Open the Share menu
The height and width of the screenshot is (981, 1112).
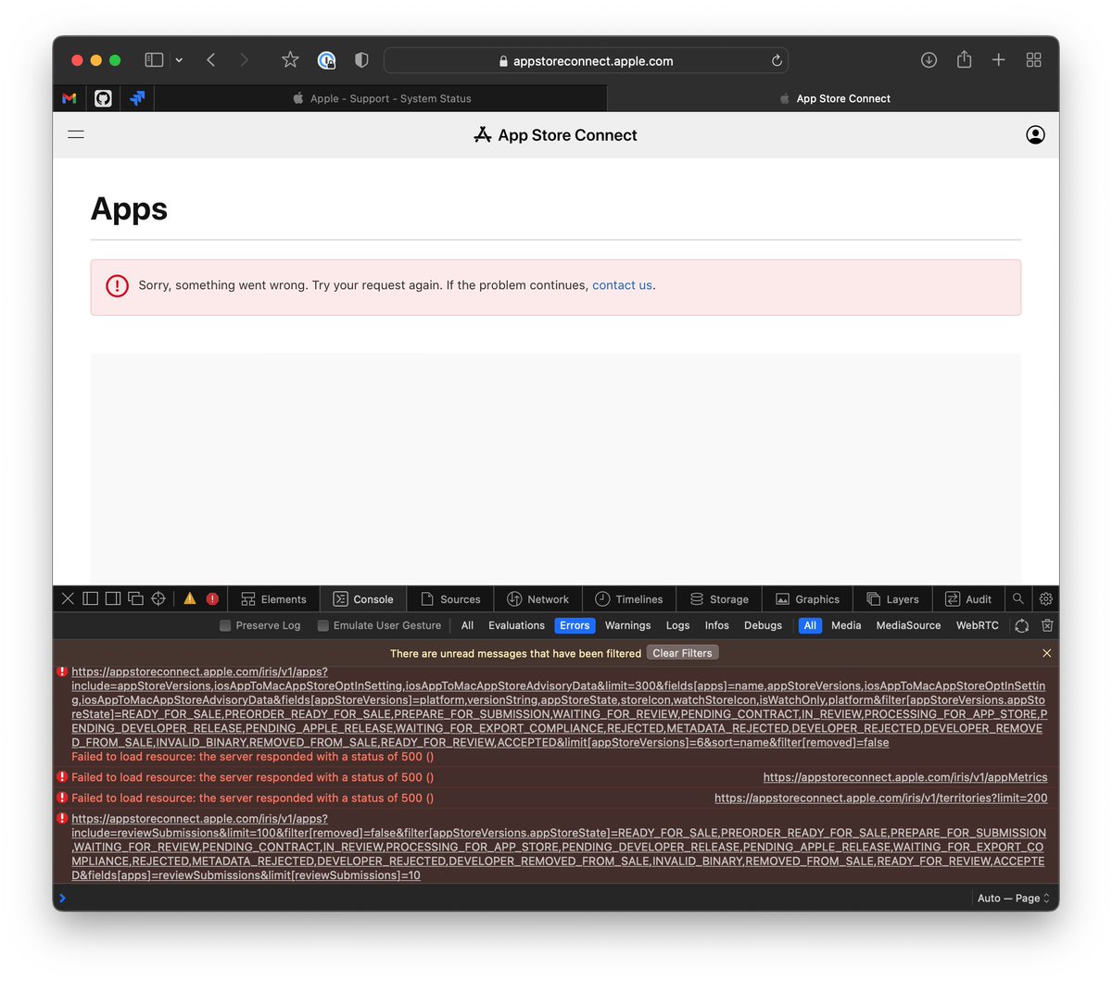964,59
